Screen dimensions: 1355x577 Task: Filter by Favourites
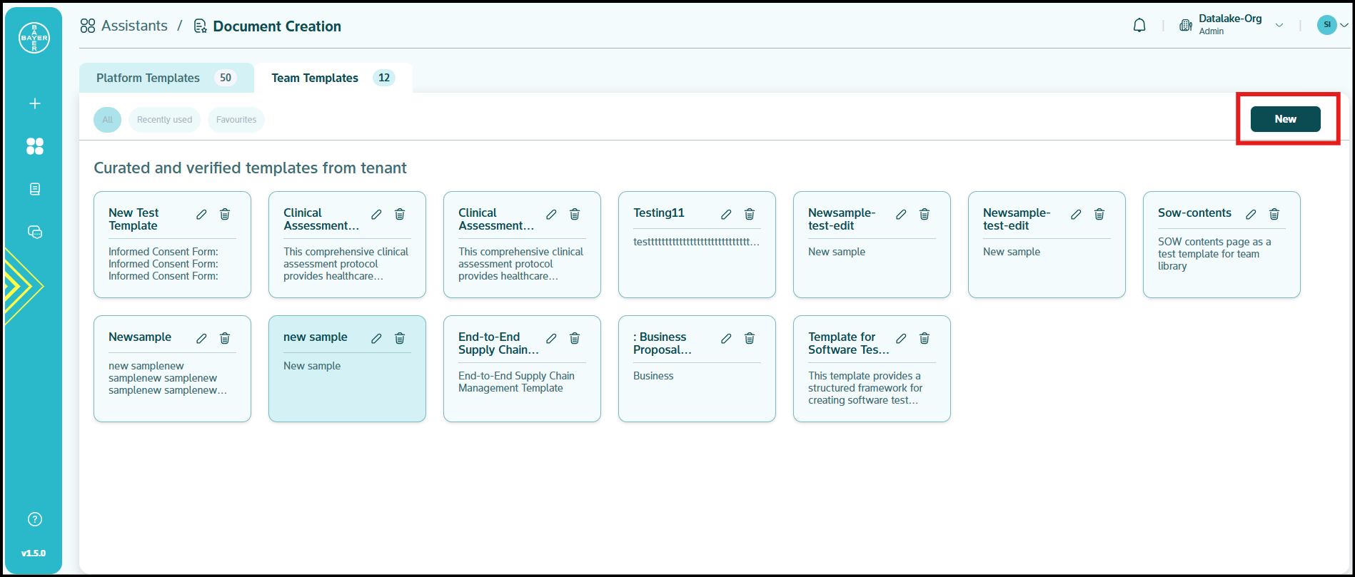pyautogui.click(x=236, y=120)
